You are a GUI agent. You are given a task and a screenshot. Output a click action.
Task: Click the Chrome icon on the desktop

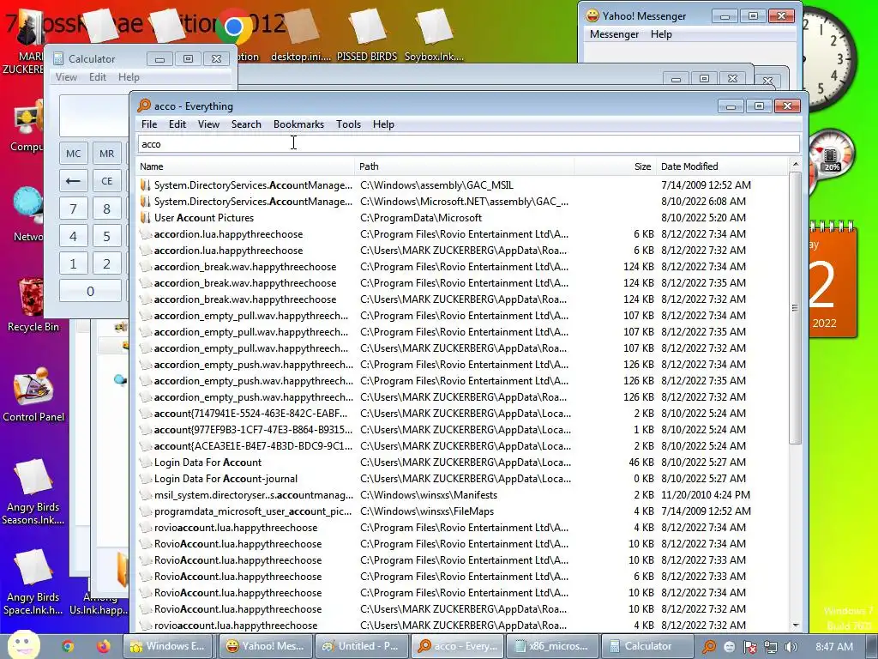point(234,27)
